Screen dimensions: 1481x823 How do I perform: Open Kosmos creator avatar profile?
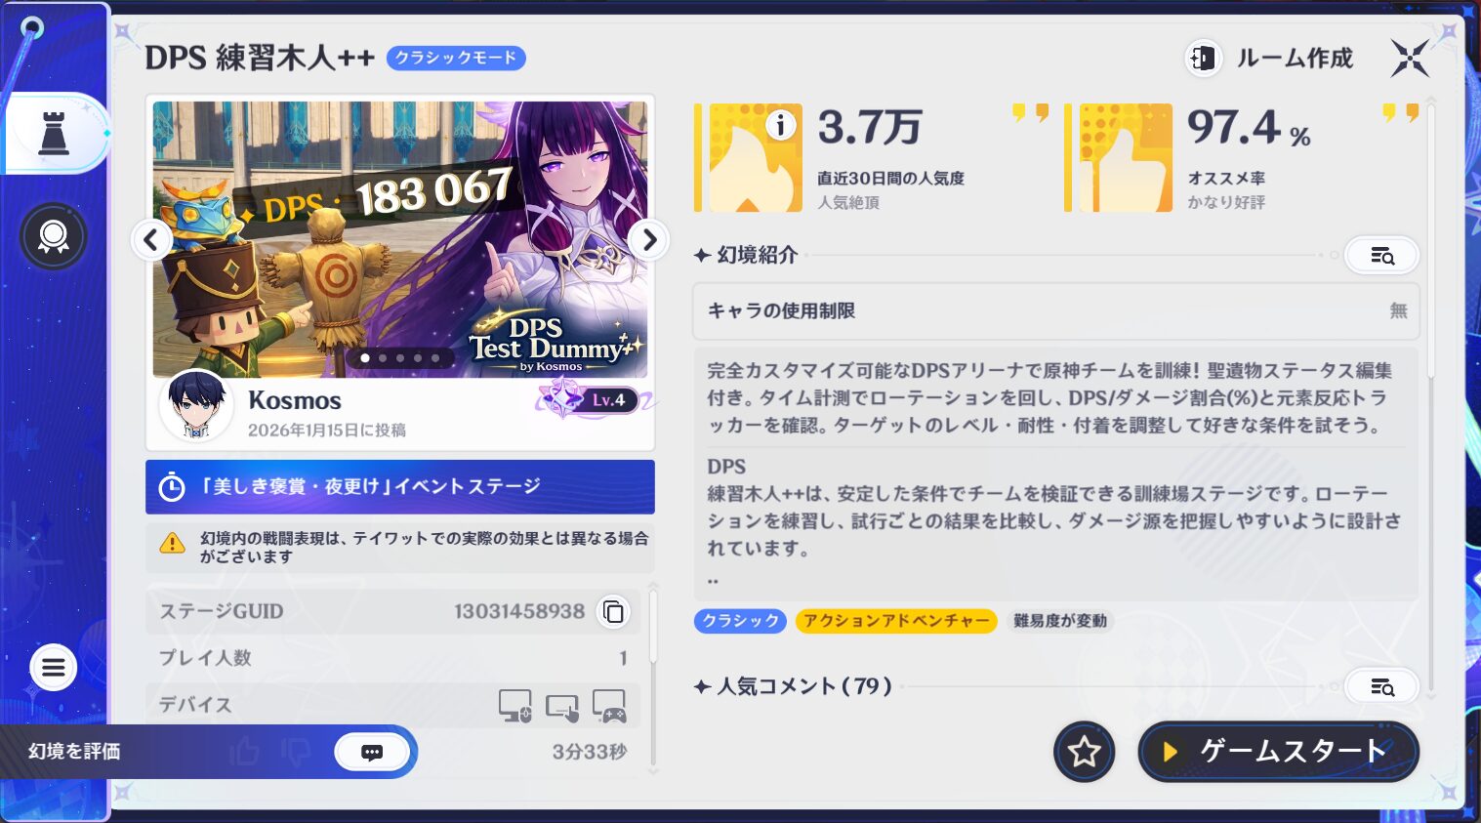pos(196,405)
